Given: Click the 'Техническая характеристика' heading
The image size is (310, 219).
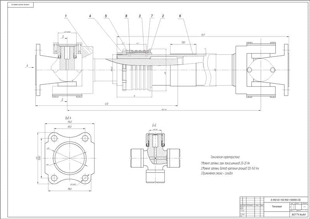Looking at the screenshot, I should point(225,157).
